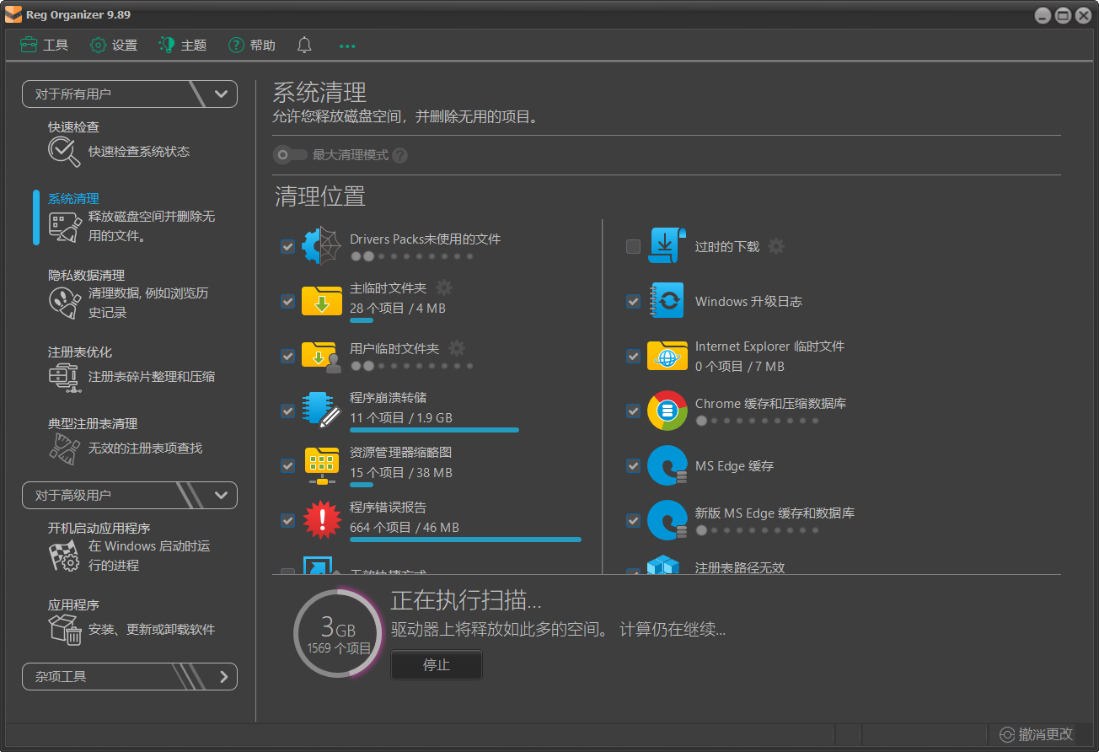
Task: Open the 工具 menu
Action: 45,46
